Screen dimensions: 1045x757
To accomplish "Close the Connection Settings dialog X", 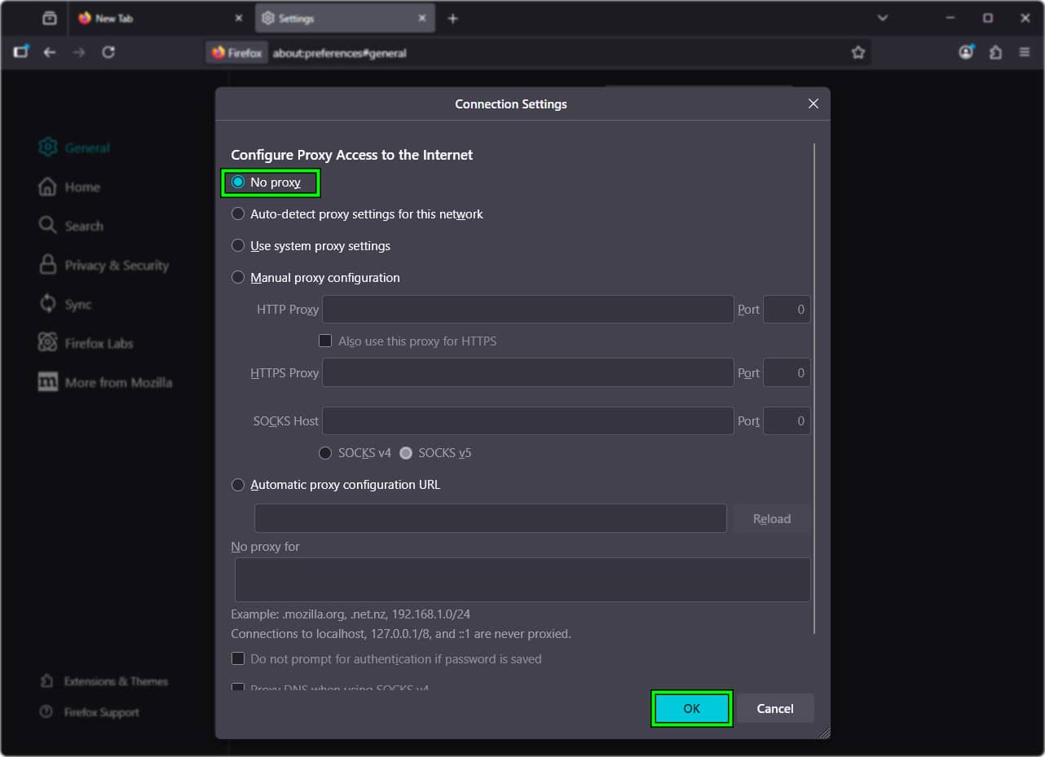I will (813, 103).
